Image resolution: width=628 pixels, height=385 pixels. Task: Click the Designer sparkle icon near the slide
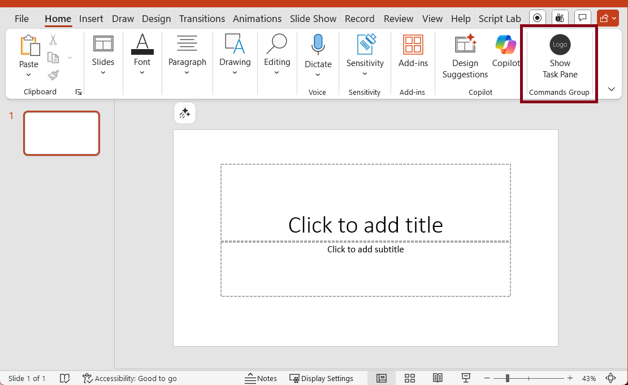184,112
